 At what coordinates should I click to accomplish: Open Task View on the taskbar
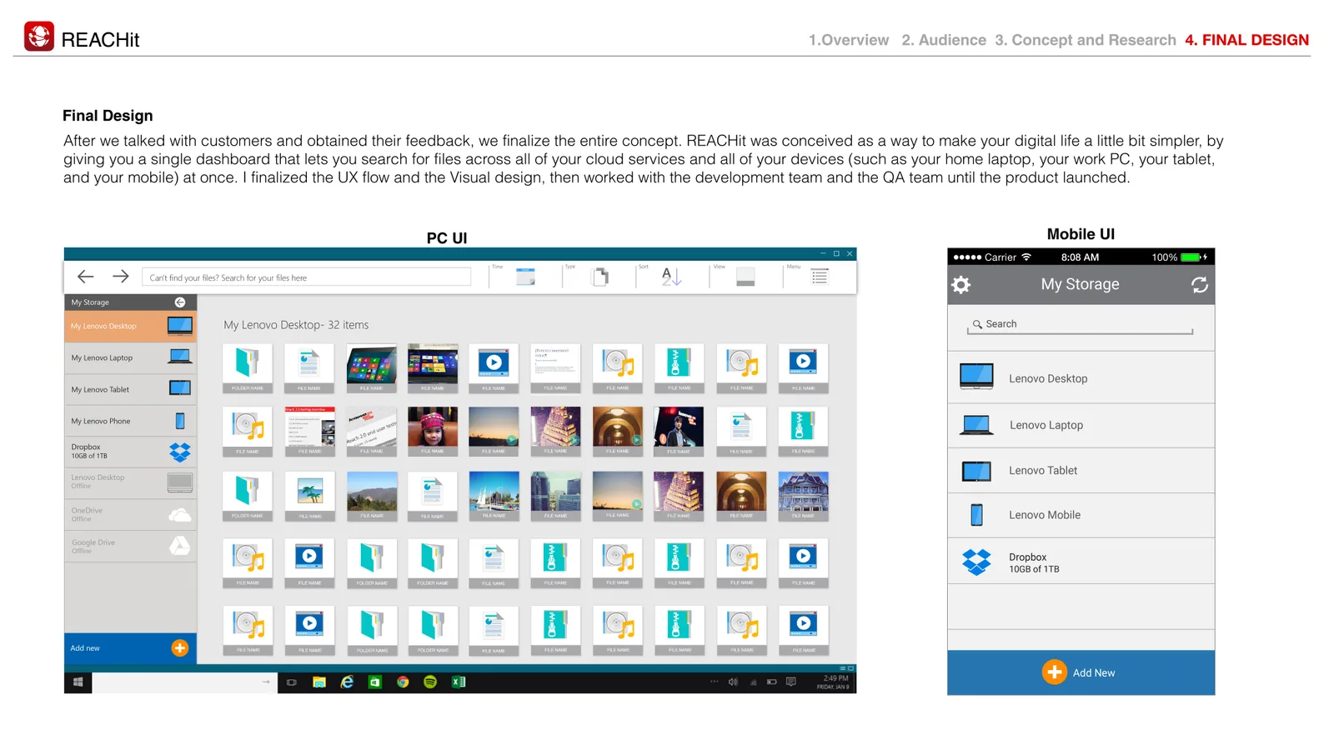click(x=292, y=682)
